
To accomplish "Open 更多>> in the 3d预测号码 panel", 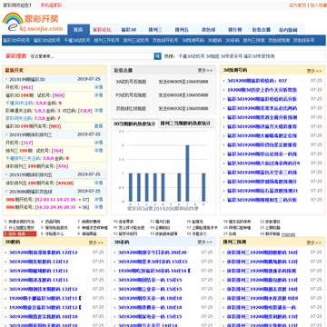I will point(314,71).
